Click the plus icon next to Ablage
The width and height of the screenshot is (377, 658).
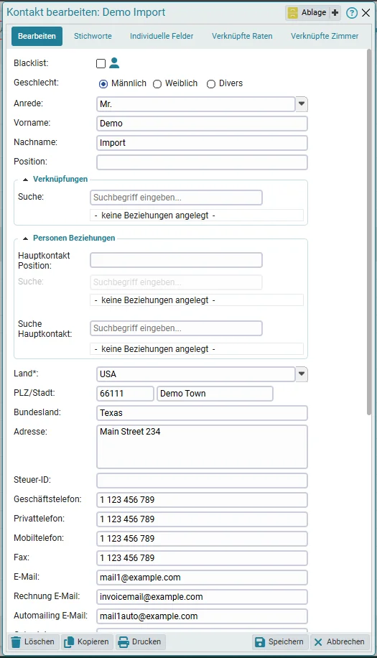[x=335, y=13]
